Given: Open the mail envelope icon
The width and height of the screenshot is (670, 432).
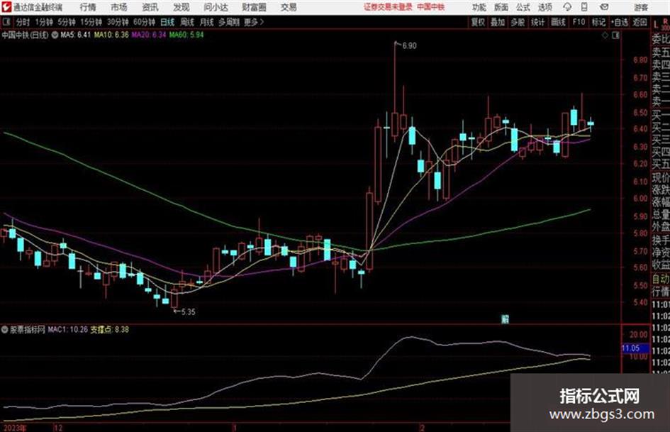Looking at the screenshot, I should [x=604, y=7].
